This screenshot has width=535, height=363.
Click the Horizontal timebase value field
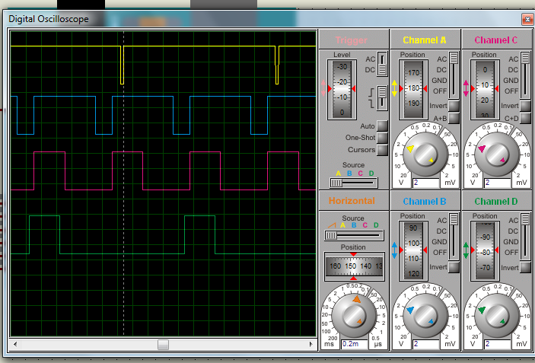(x=355, y=344)
